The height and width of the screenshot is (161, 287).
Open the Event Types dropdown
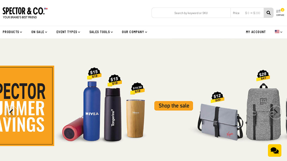(68, 32)
